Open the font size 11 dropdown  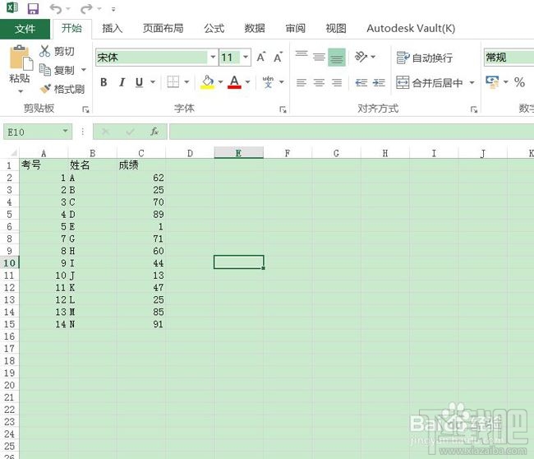point(246,58)
